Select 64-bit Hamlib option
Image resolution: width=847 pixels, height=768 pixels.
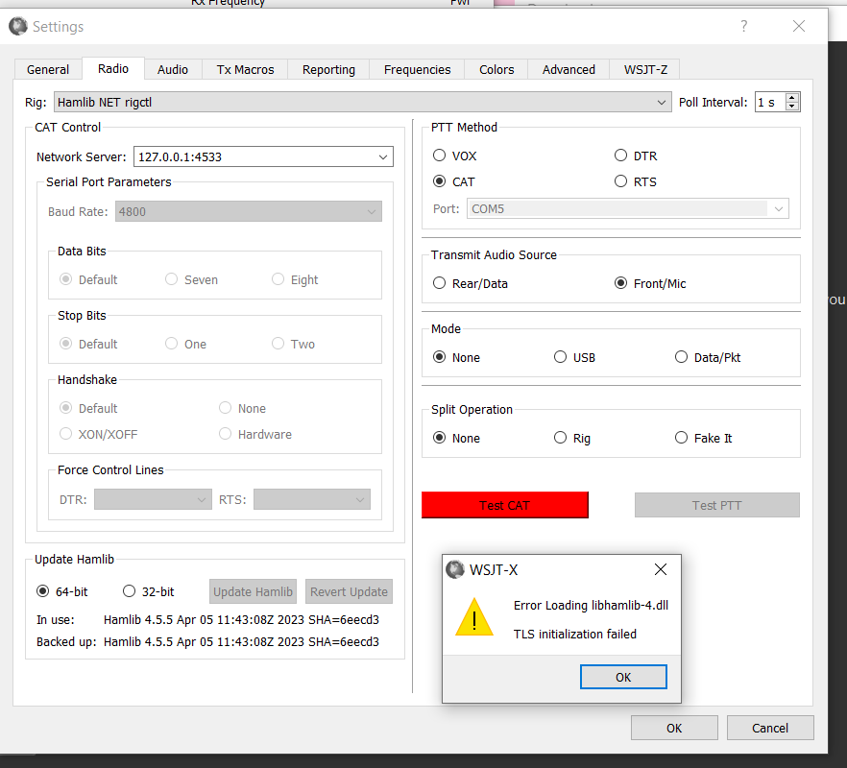click(x=61, y=591)
